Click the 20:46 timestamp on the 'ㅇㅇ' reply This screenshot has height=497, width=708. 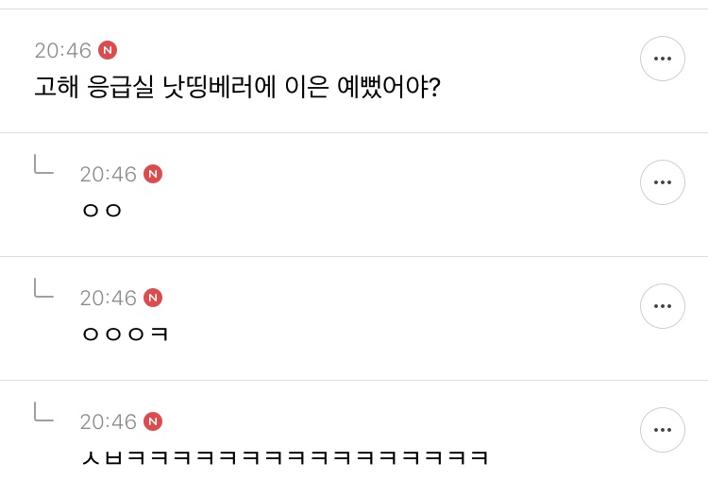[108, 175]
